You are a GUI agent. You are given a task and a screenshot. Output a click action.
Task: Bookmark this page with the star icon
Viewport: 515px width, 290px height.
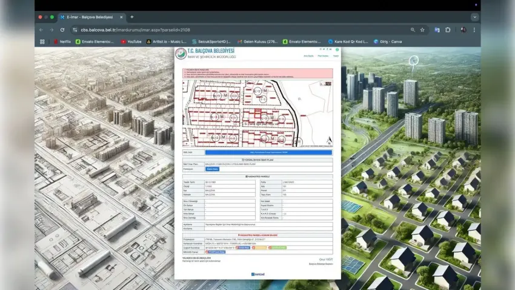coord(422,29)
